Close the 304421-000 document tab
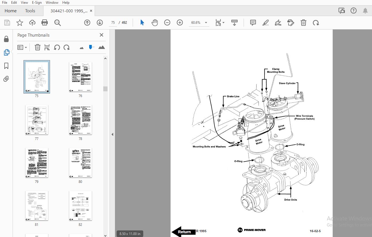 click(x=91, y=11)
